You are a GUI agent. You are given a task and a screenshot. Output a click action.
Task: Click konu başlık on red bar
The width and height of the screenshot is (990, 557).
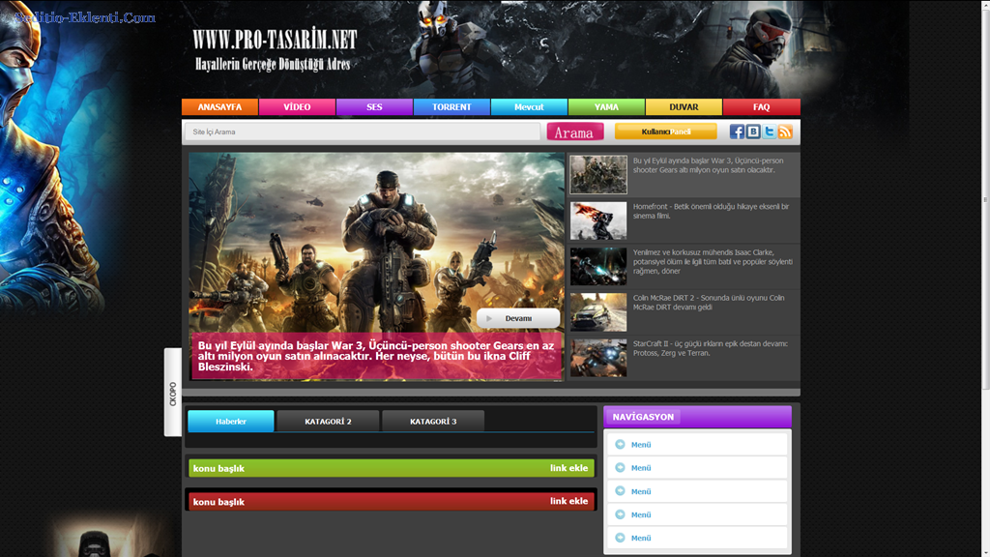[x=218, y=502]
